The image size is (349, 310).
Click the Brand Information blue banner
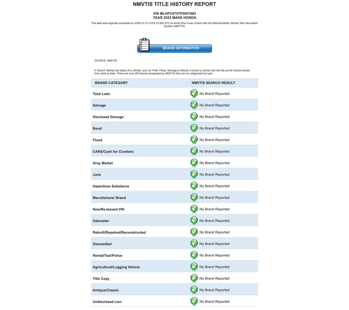click(174, 48)
